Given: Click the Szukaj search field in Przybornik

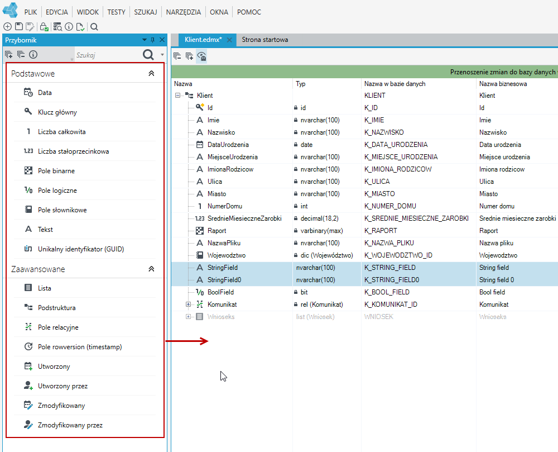Looking at the screenshot, I should point(108,55).
